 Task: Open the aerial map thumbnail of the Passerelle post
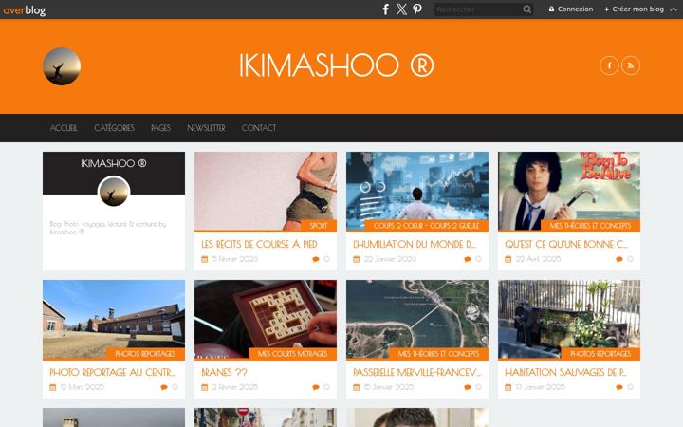coord(416,319)
